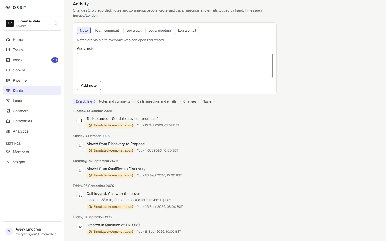Open the Members people icon

click(x=8, y=152)
